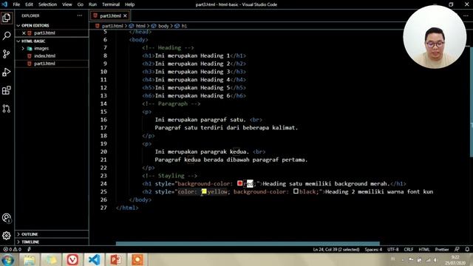Click errors and warnings status indicator
473x266 pixels.
pyautogui.click(x=12, y=250)
